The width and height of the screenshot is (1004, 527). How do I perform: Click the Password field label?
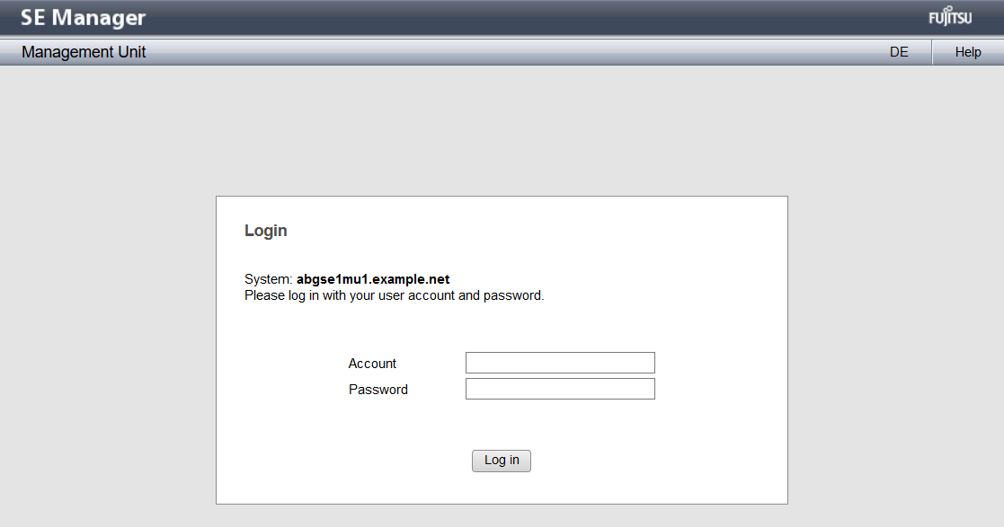click(378, 390)
